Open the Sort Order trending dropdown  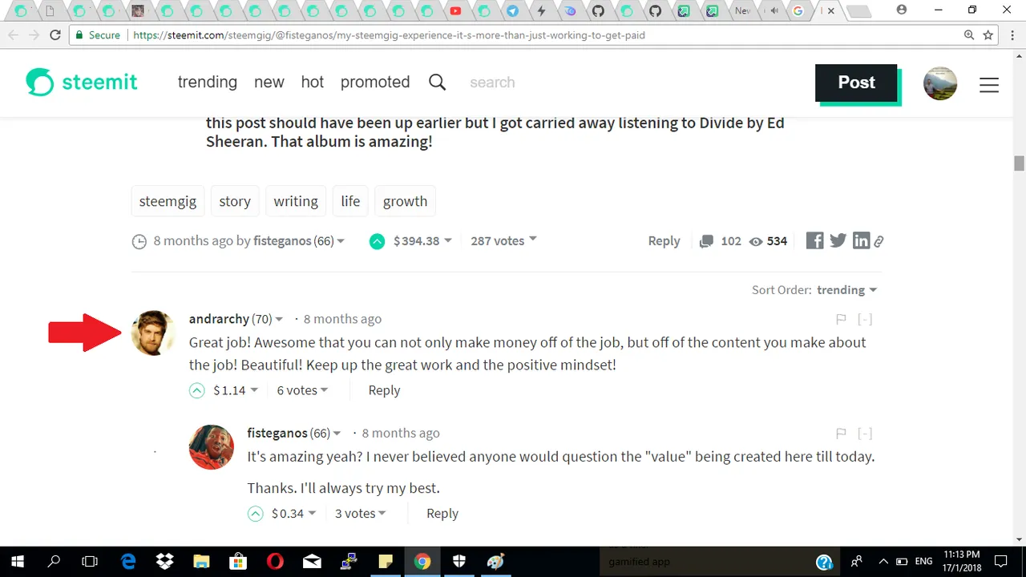tap(846, 290)
